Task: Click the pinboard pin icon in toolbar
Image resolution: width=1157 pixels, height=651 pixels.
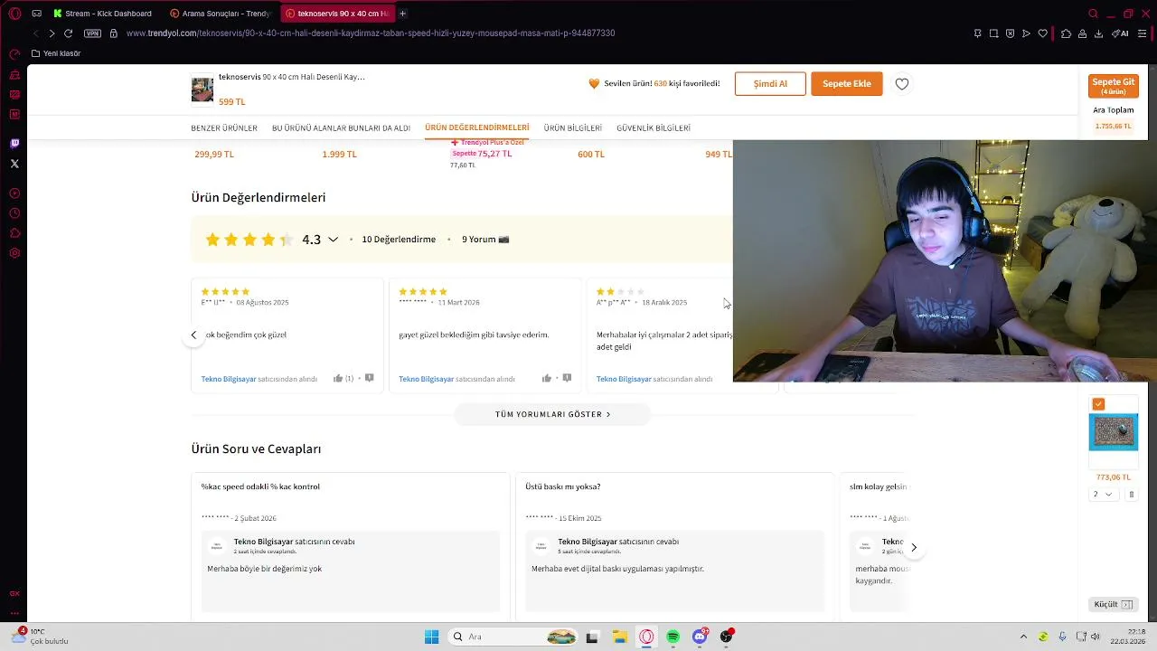Action: (x=977, y=33)
